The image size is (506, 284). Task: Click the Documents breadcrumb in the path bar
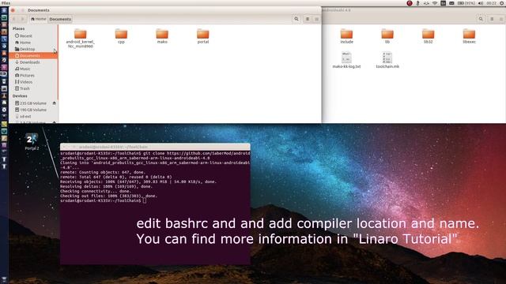[x=60, y=19]
